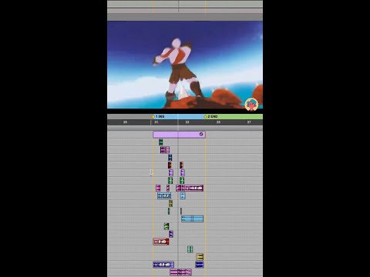The height and width of the screenshot is (277, 370).
Task: Click the yellow marker numbered 1
Action: [153, 117]
